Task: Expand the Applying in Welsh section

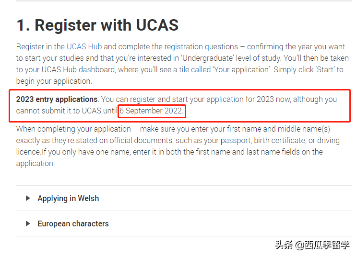Action: [68, 198]
